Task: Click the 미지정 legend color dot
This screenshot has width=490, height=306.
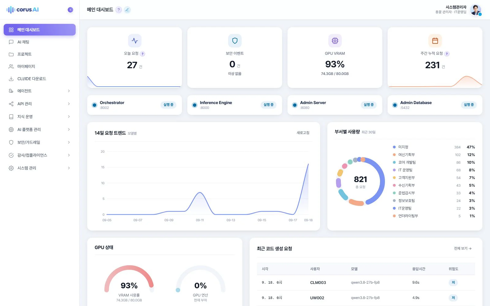Action: point(394,147)
